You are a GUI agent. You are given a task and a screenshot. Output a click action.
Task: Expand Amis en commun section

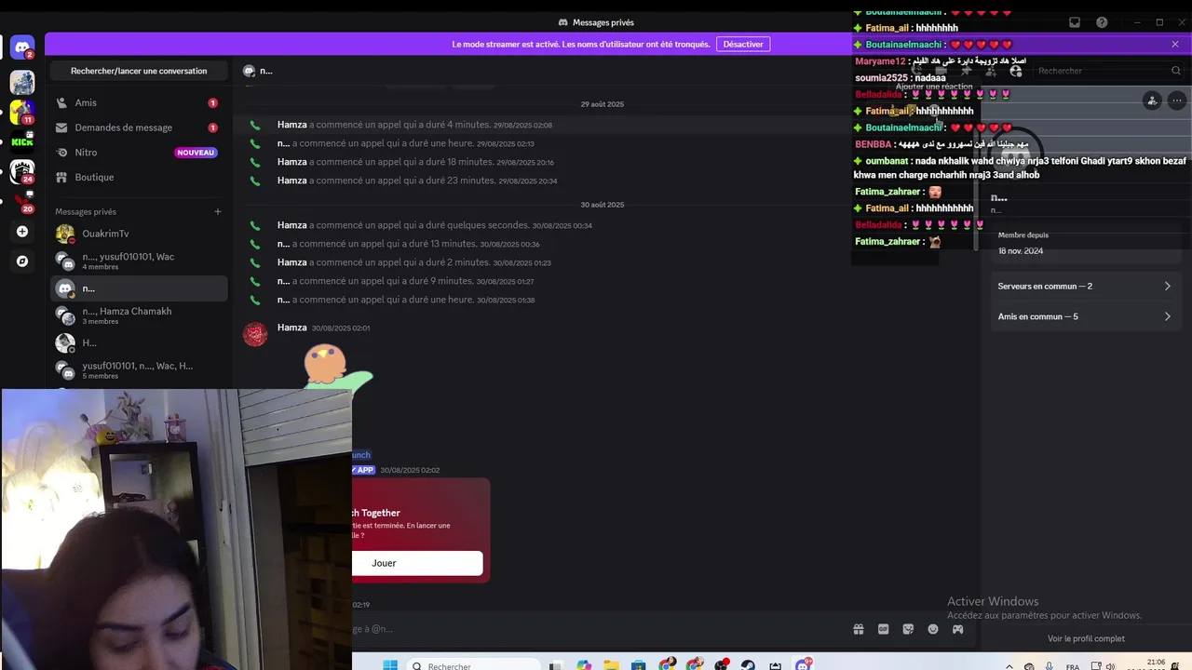click(1084, 316)
